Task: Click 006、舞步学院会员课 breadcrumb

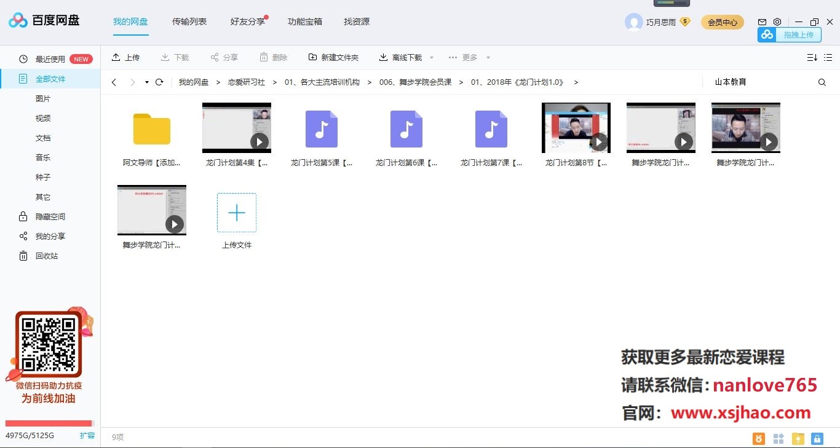Action: [416, 82]
